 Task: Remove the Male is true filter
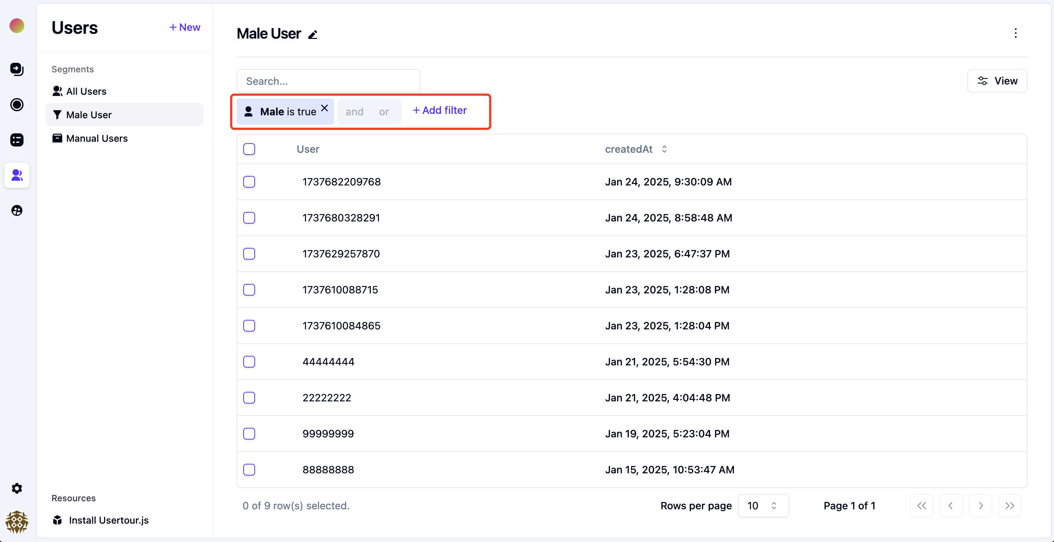325,108
